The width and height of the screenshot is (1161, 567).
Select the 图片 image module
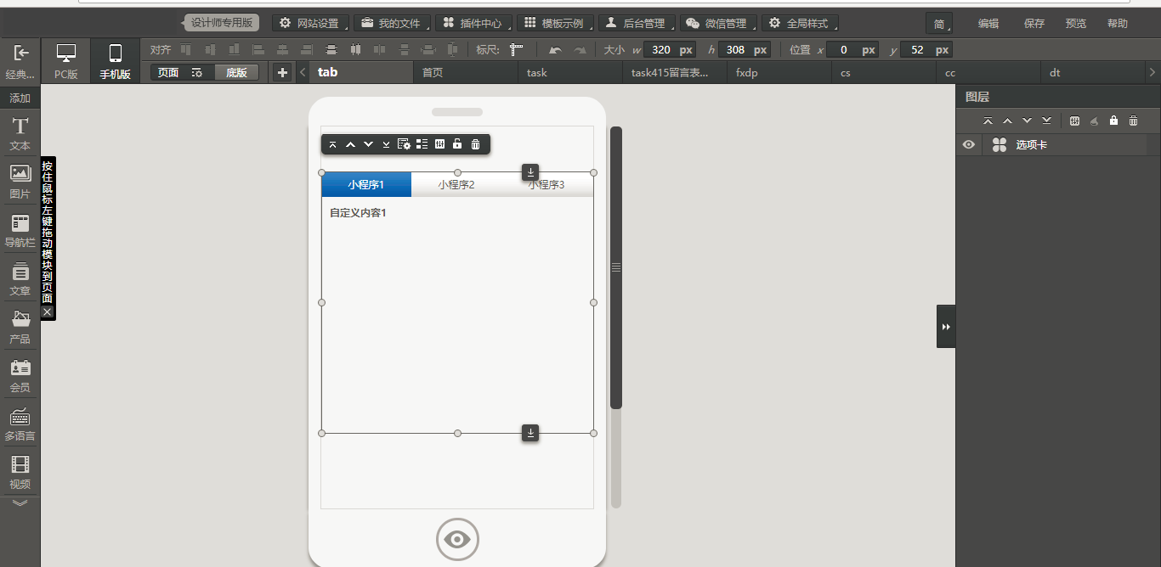(x=20, y=181)
